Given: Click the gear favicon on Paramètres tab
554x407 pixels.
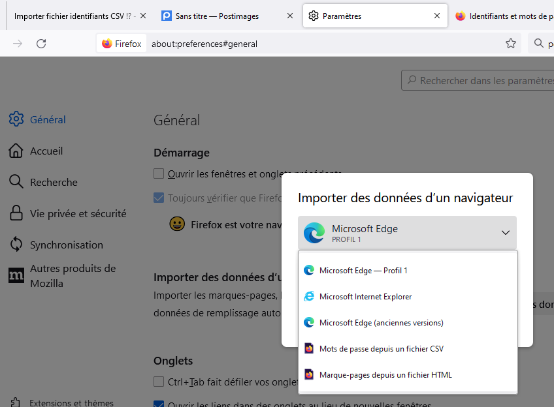Looking at the screenshot, I should pyautogui.click(x=314, y=16).
